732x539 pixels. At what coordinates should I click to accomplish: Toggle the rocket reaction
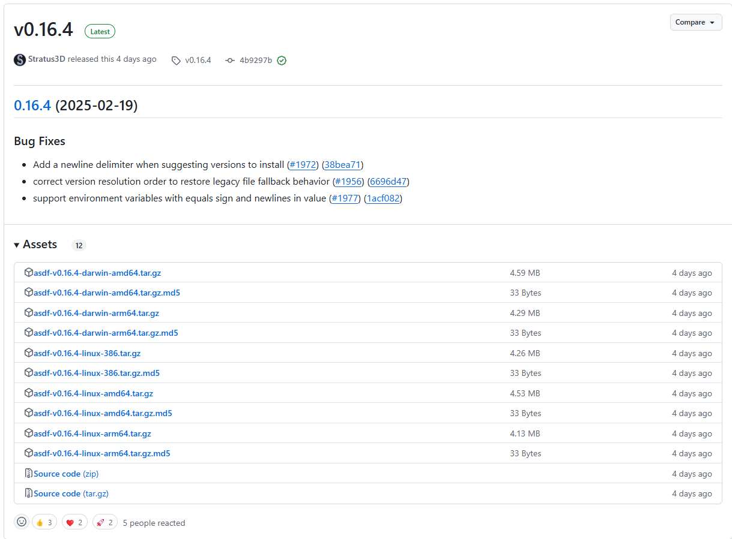(104, 522)
